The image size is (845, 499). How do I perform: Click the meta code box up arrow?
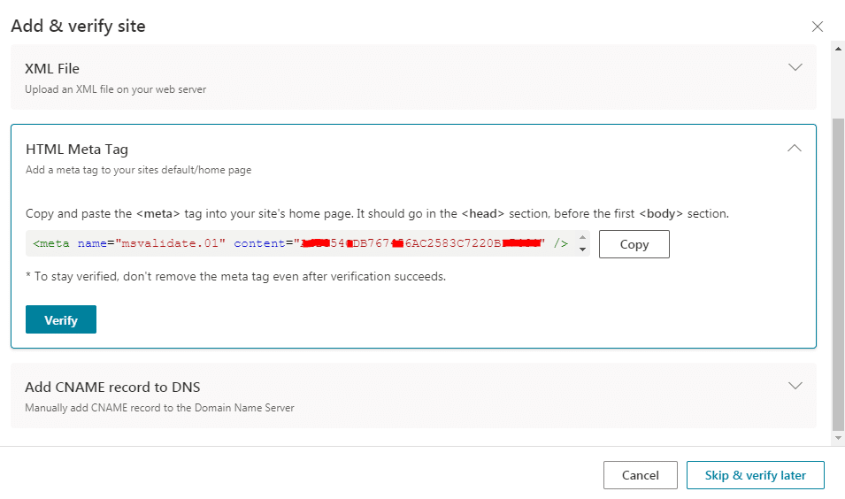(582, 238)
